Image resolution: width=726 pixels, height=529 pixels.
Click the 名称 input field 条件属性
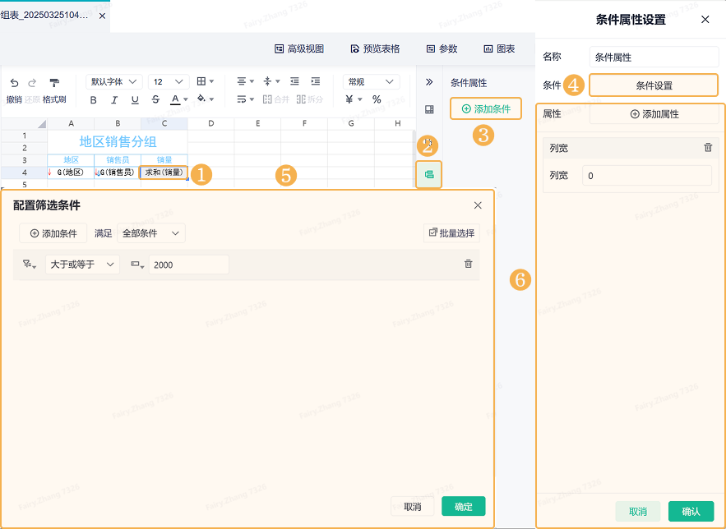tap(654, 57)
